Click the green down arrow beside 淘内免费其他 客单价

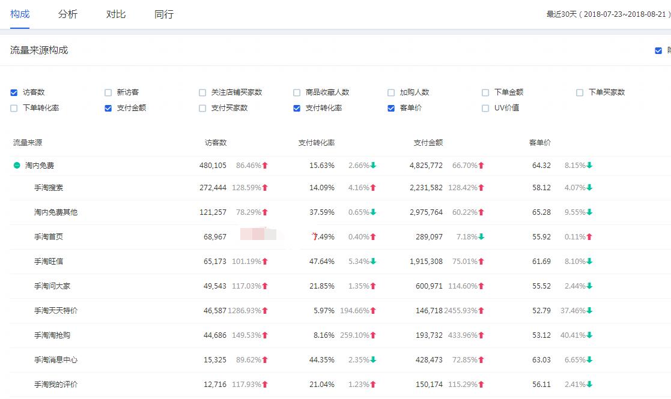(x=591, y=212)
